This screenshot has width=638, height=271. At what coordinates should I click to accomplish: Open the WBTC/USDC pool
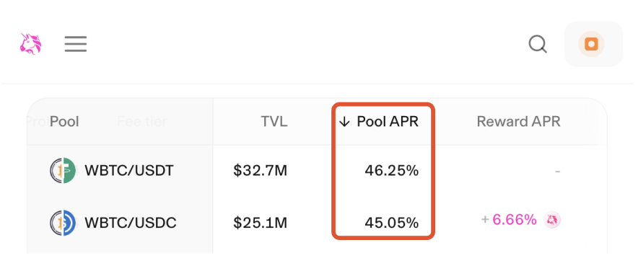[x=130, y=223]
